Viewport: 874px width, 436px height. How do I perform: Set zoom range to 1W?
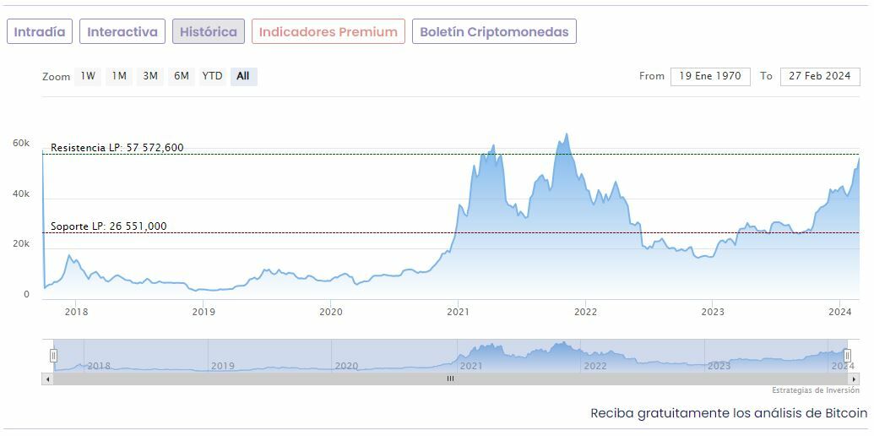[88, 76]
